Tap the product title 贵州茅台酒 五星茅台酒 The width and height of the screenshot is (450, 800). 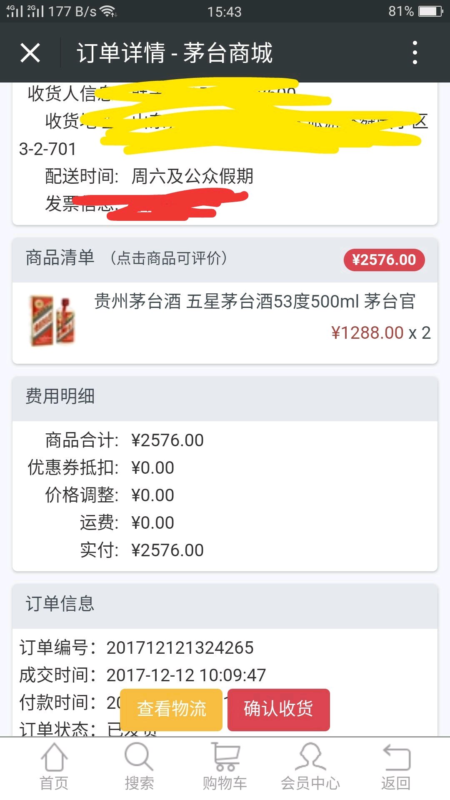(255, 301)
